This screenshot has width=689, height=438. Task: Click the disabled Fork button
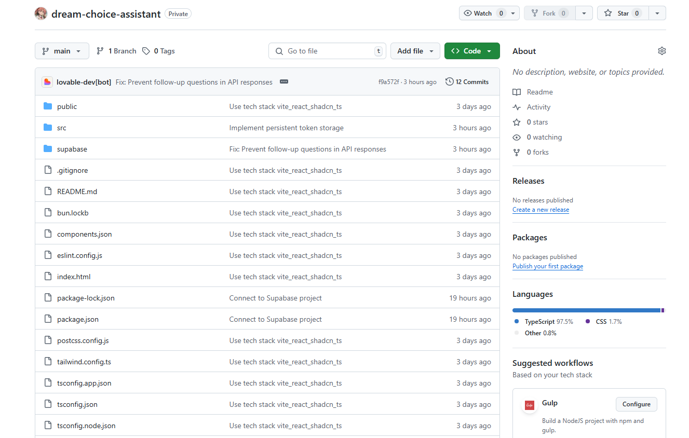550,13
